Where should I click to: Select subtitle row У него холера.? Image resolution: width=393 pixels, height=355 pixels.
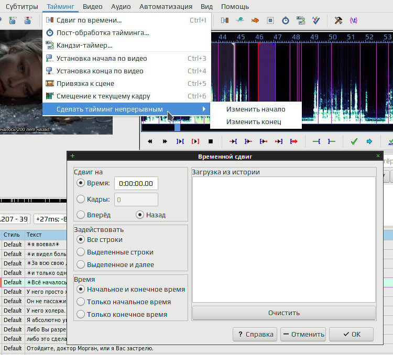coord(34,310)
